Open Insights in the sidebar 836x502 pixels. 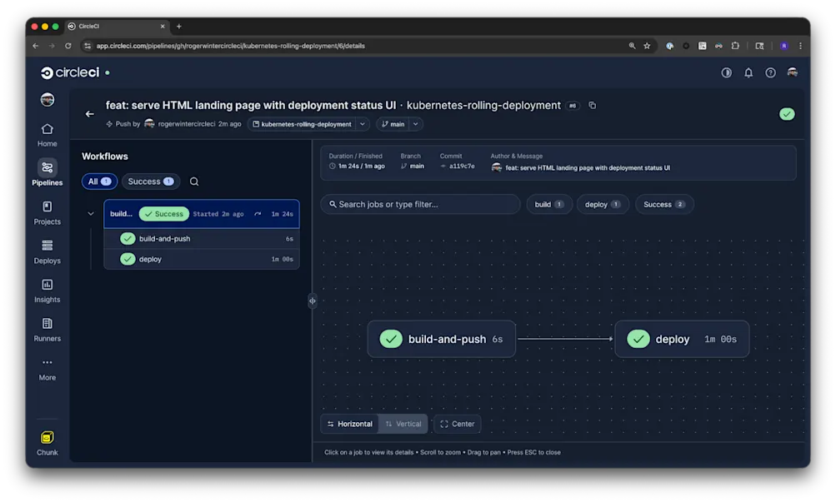point(47,291)
